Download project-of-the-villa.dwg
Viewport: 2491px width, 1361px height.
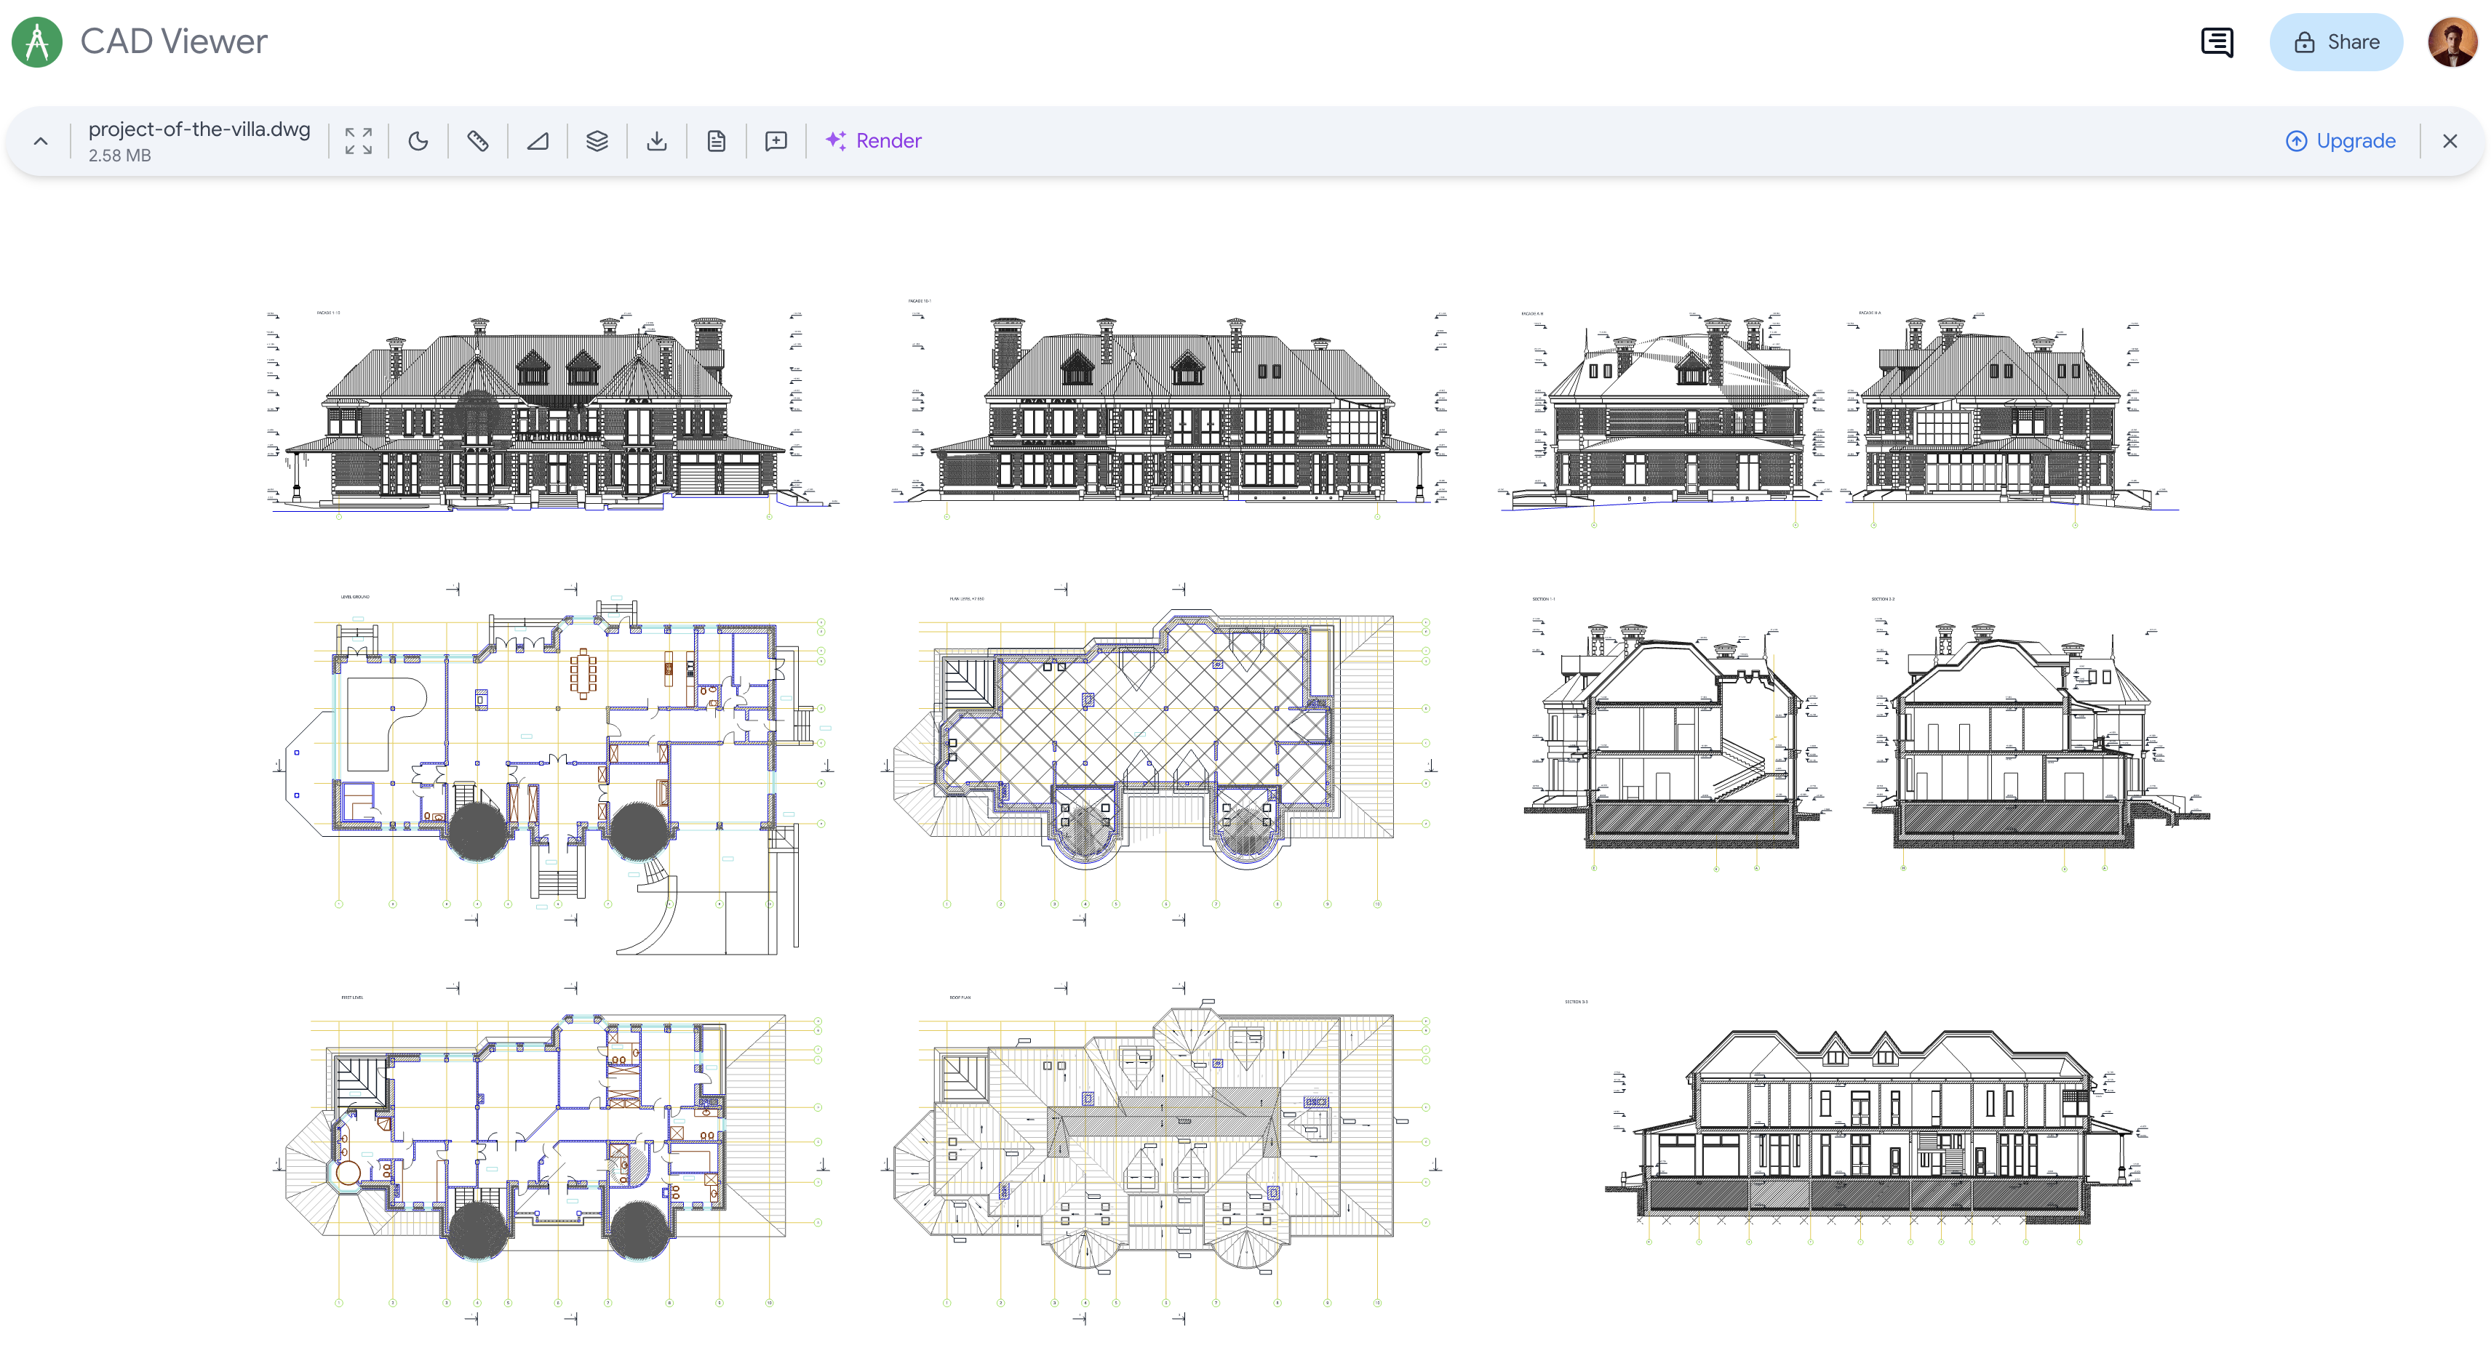pos(658,140)
